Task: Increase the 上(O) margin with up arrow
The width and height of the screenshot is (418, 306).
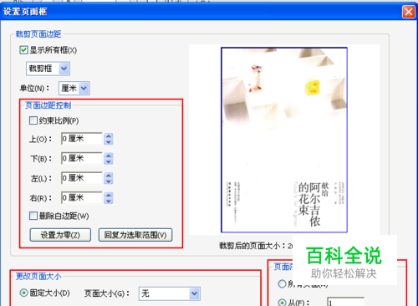Action: click(x=109, y=135)
